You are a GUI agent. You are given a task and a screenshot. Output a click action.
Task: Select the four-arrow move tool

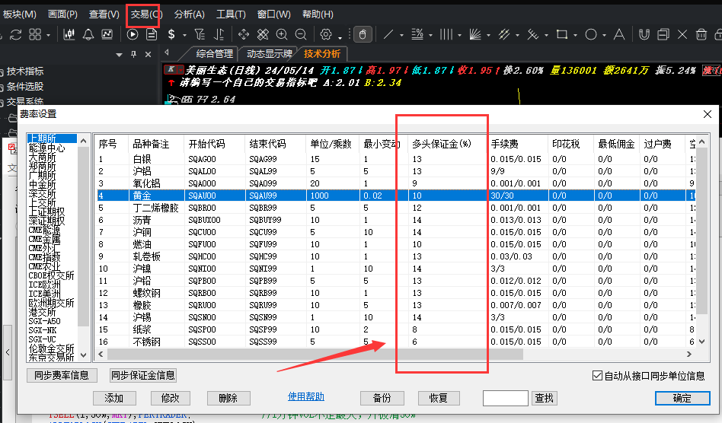click(x=244, y=34)
